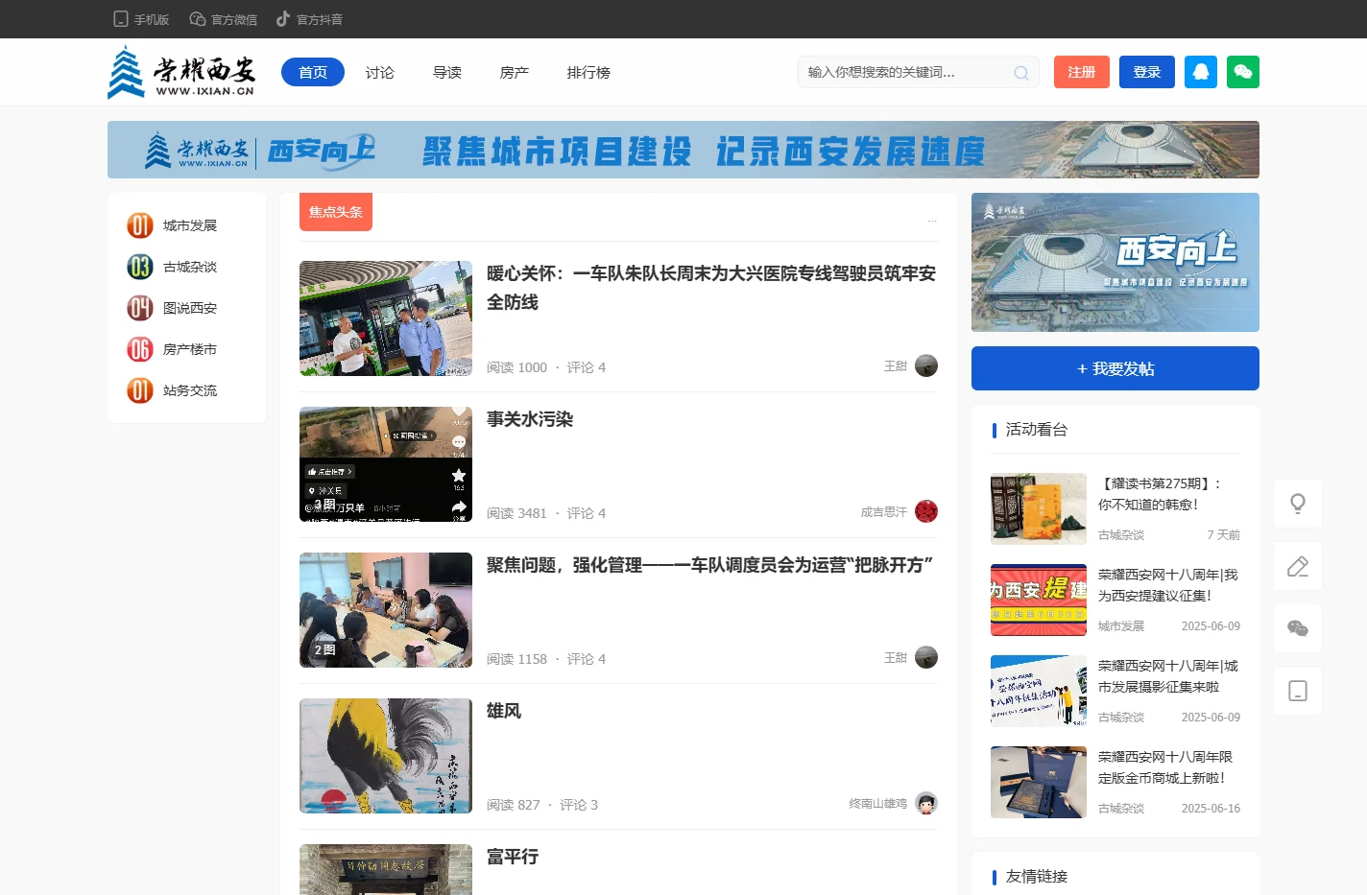Viewport: 1367px width, 895px height.
Task: Open 城市发展摄影征集来啦 activity link
Action: point(1168,676)
